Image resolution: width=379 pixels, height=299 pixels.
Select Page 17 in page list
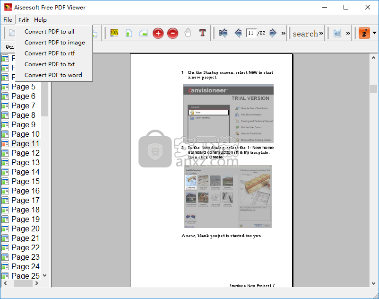[x=26, y=200]
